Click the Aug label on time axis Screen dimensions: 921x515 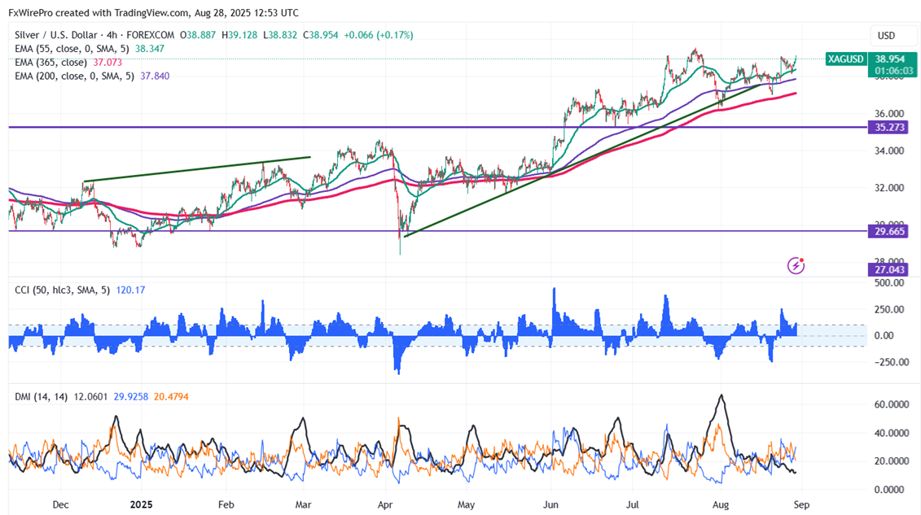coord(721,504)
